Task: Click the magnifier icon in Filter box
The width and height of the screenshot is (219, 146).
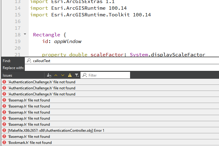Action: [84, 75]
